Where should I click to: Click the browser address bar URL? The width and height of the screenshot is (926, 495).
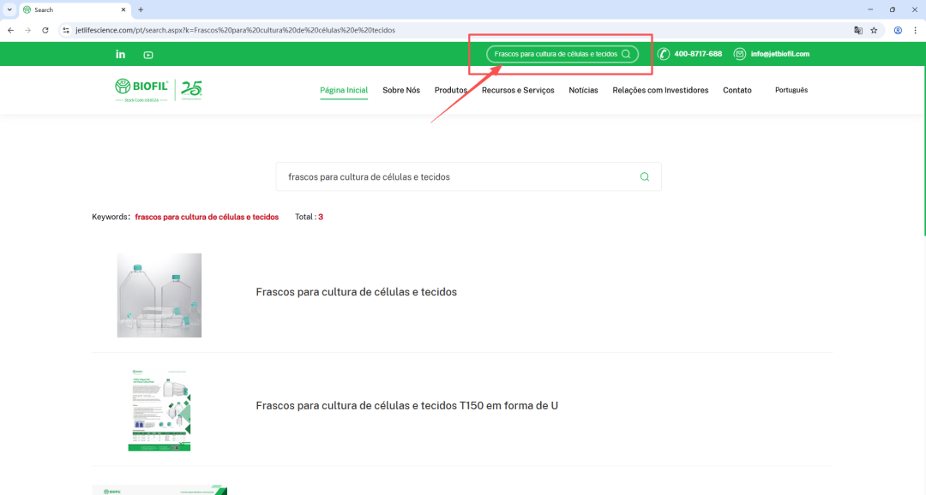[235, 30]
